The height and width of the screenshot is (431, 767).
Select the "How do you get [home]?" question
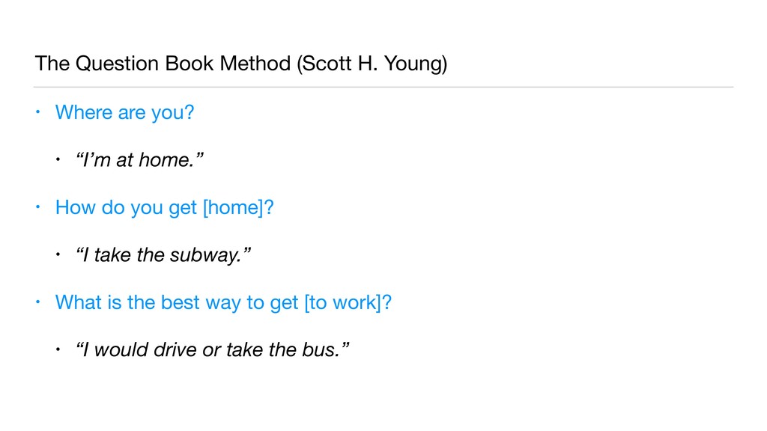point(164,208)
